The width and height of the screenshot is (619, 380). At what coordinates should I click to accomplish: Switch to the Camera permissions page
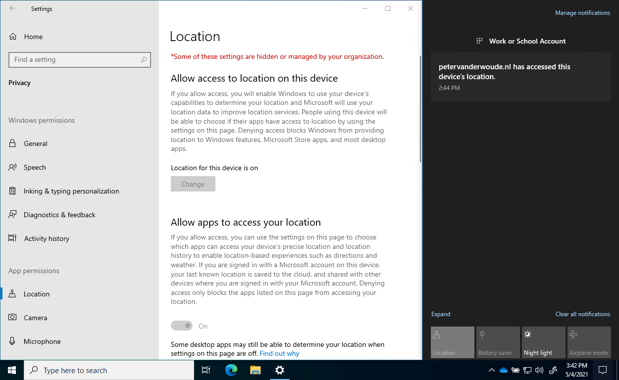point(36,318)
